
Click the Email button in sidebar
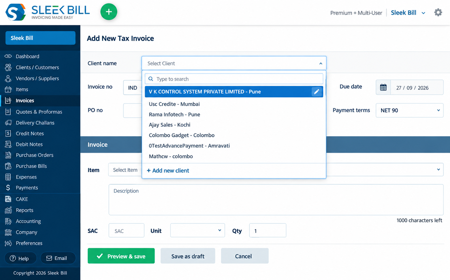58,258
